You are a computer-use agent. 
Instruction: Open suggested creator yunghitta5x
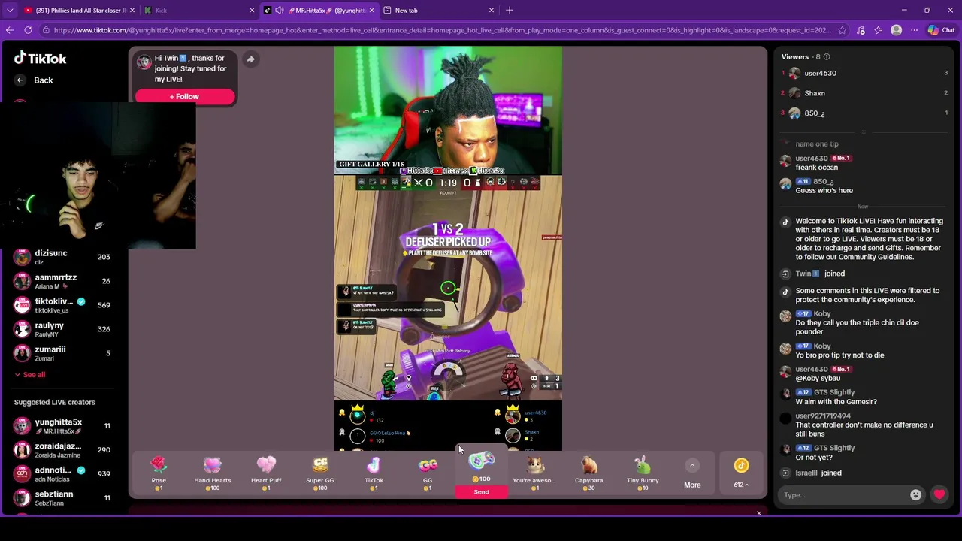coord(63,426)
